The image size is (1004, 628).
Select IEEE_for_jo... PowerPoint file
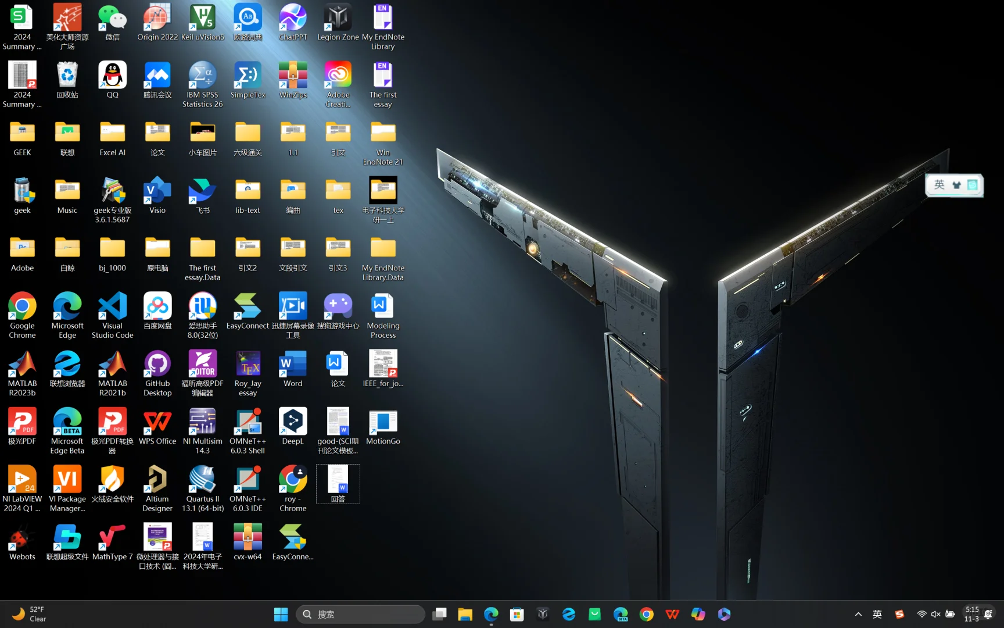point(383,369)
